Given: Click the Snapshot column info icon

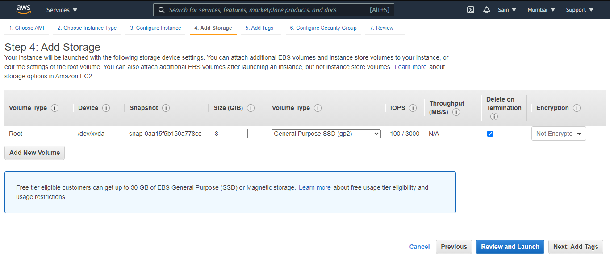Looking at the screenshot, I should click(166, 108).
